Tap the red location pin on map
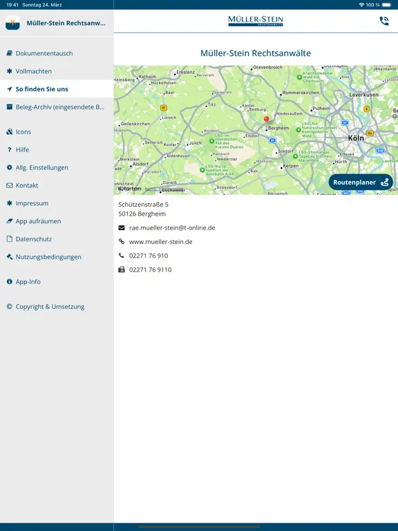 (266, 119)
